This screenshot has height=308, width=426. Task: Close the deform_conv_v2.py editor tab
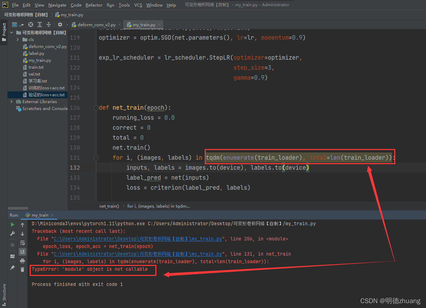pos(119,25)
